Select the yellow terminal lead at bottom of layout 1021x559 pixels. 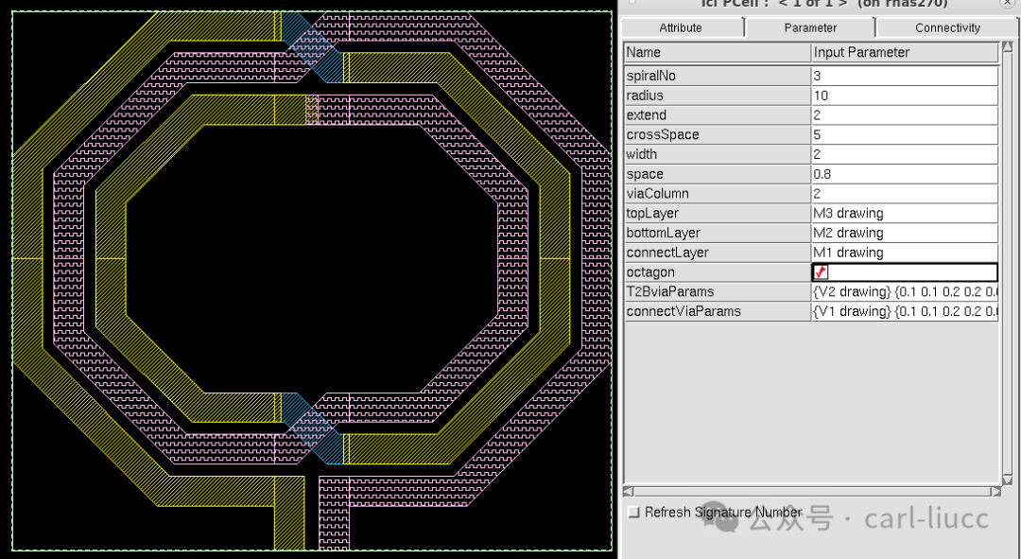pyautogui.click(x=289, y=514)
